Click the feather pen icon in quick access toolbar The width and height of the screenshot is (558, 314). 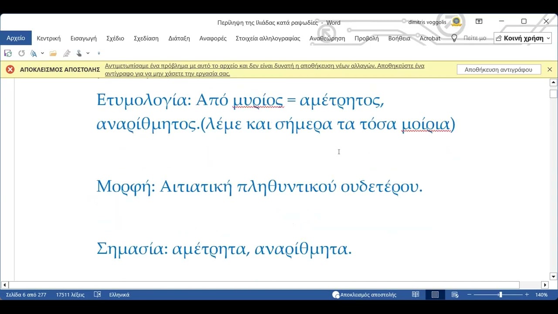click(x=67, y=53)
